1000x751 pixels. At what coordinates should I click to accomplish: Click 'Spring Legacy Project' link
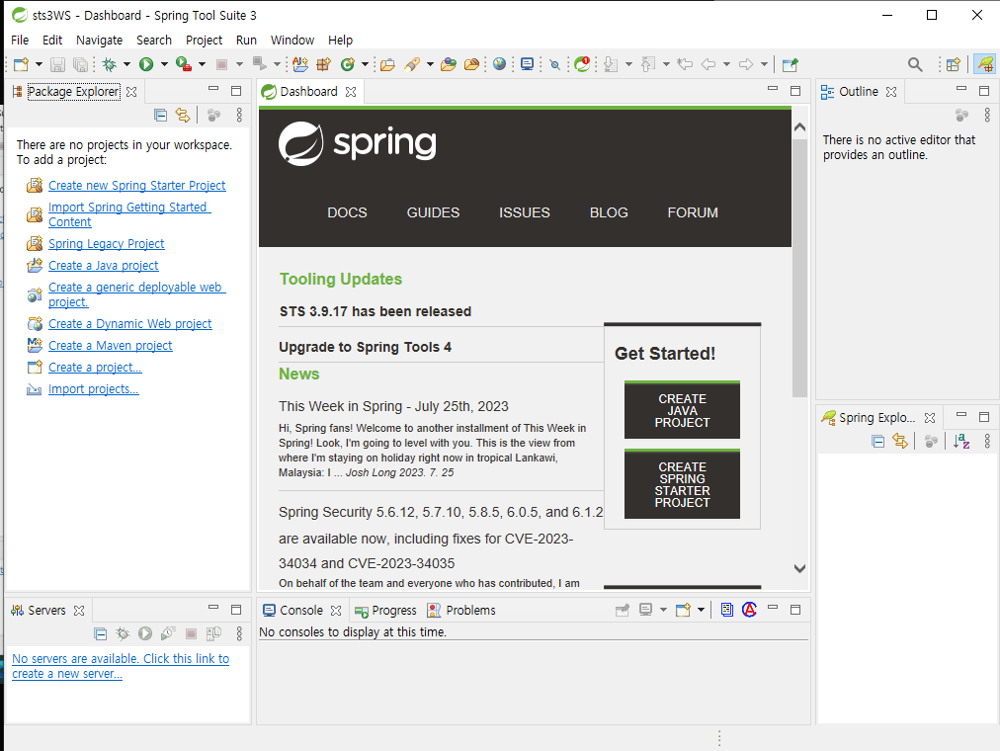click(x=107, y=244)
